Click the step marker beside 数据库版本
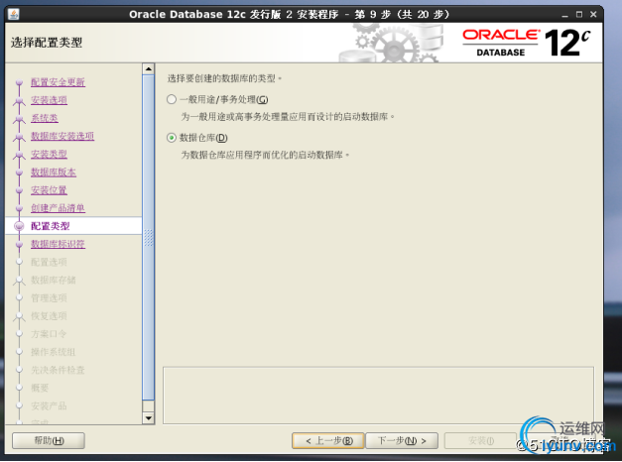Image resolution: width=622 pixels, height=462 pixels. (x=19, y=173)
